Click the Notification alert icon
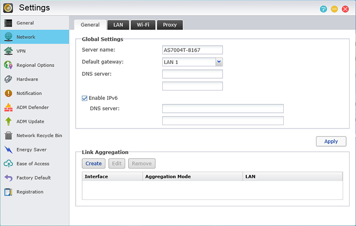This screenshot has width=356, height=226. coord(8,93)
